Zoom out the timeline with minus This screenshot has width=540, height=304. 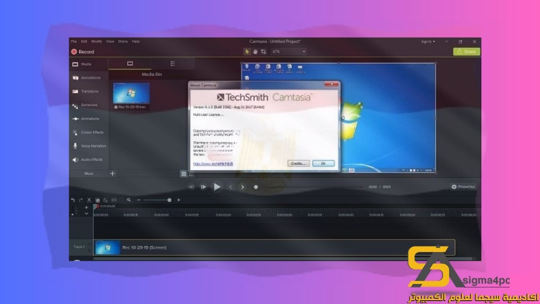tap(138, 200)
